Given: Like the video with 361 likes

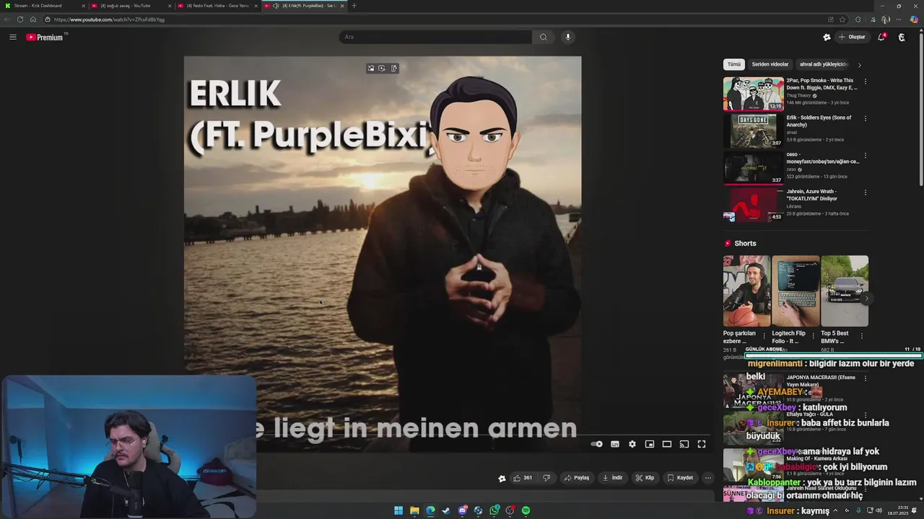Looking at the screenshot, I should click(x=523, y=477).
